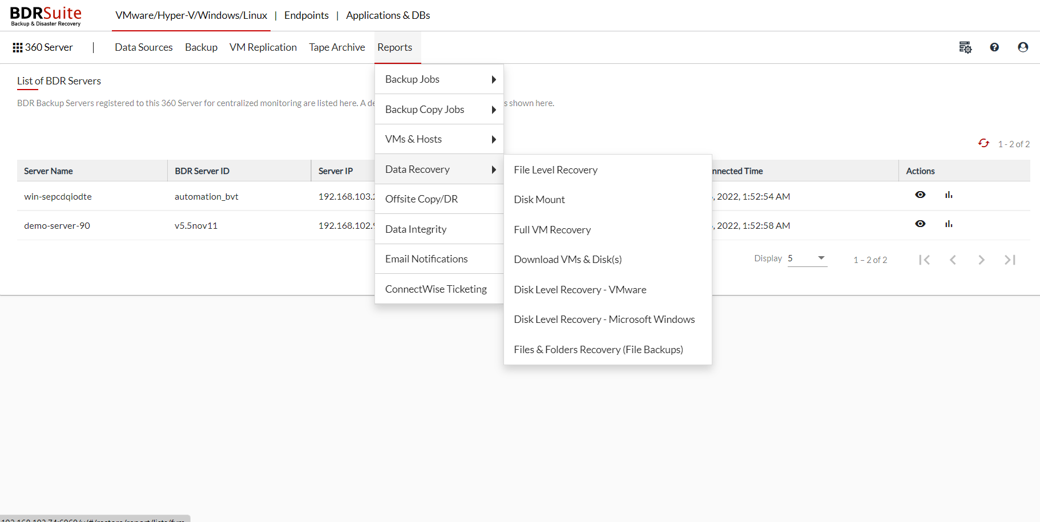This screenshot has width=1040, height=522.
Task: Open the user account icon
Action: tap(1023, 47)
